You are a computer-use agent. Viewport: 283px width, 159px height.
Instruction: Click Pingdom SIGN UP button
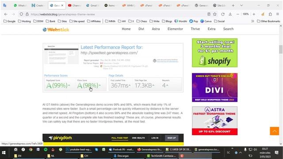(172, 138)
